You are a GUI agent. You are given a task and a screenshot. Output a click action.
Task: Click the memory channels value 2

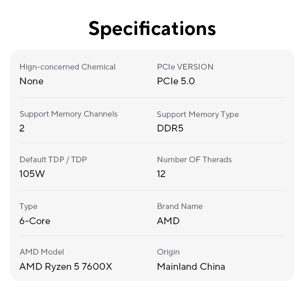coord(22,128)
